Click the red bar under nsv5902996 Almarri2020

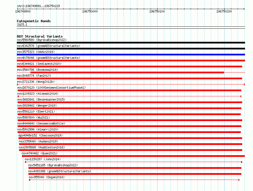click(x=129, y=132)
